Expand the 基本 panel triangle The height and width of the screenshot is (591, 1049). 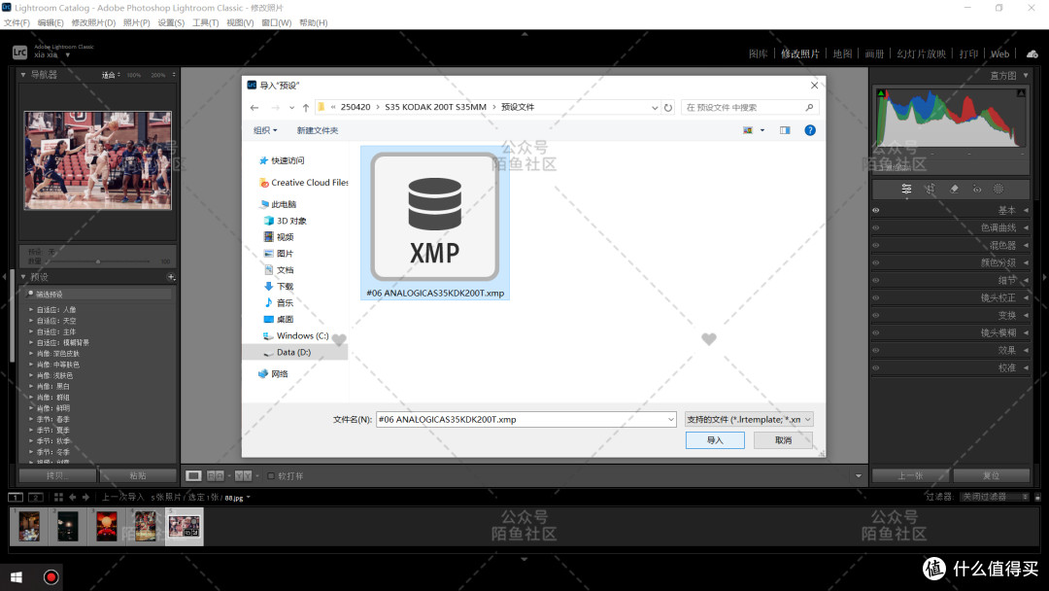click(1026, 210)
